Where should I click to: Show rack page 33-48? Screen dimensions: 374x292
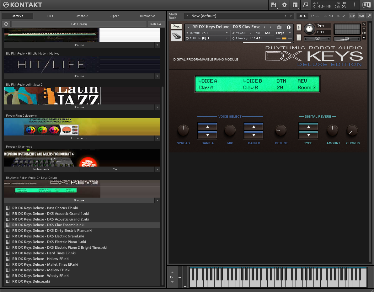pyautogui.click(x=328, y=16)
